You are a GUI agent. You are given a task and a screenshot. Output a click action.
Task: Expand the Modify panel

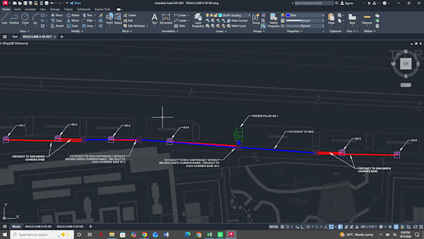tap(77, 31)
